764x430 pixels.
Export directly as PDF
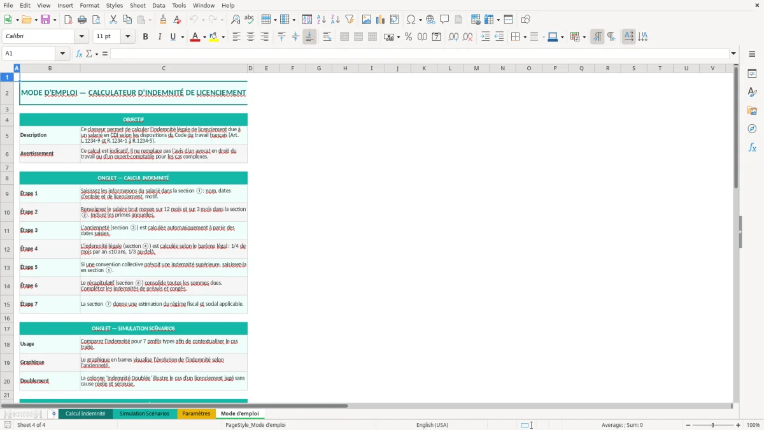68,20
